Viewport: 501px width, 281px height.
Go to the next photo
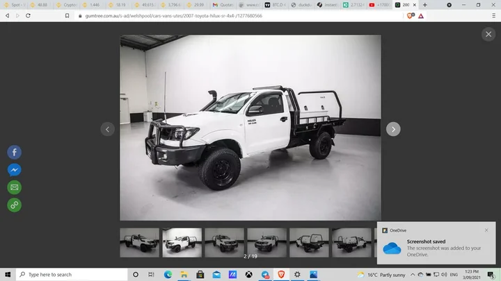[x=393, y=129]
